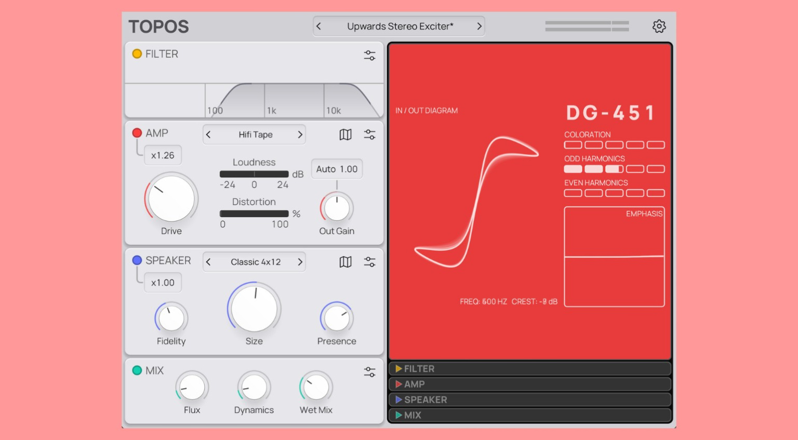The height and width of the screenshot is (440, 798).
Task: Go to previous preset with left arrow
Action: [319, 26]
